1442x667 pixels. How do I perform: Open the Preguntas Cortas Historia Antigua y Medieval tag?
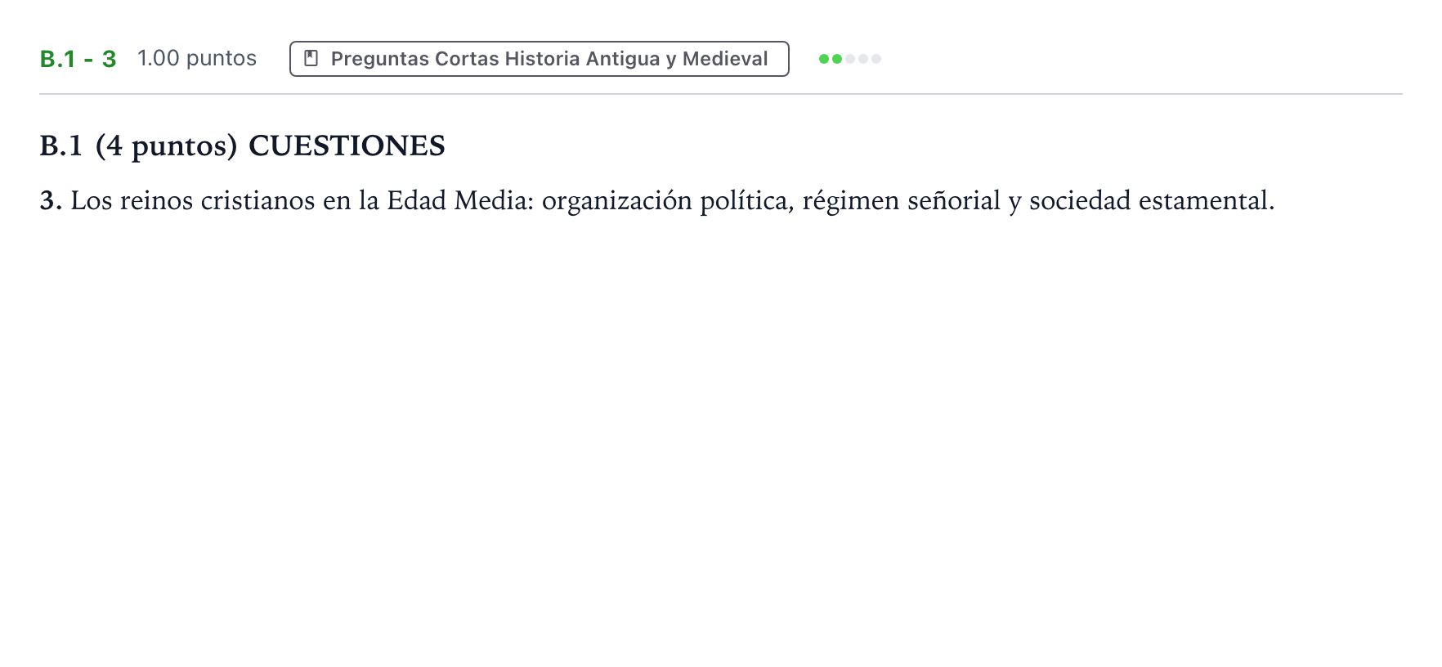(539, 59)
